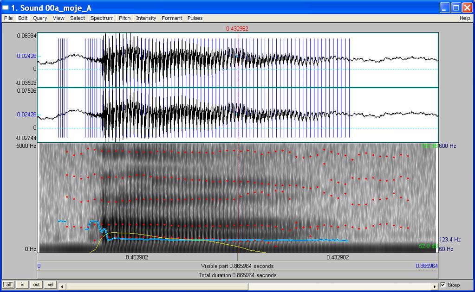
Task: Click the 'out' zoom button
Action: pos(36,285)
